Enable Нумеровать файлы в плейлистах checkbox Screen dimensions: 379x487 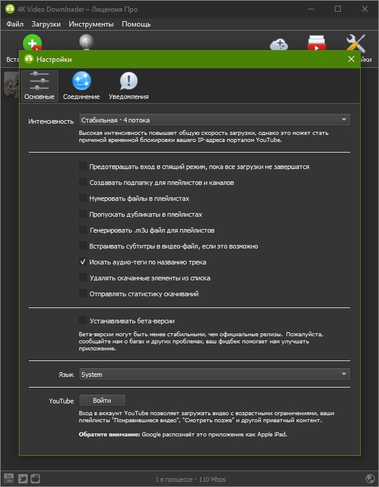[82, 198]
